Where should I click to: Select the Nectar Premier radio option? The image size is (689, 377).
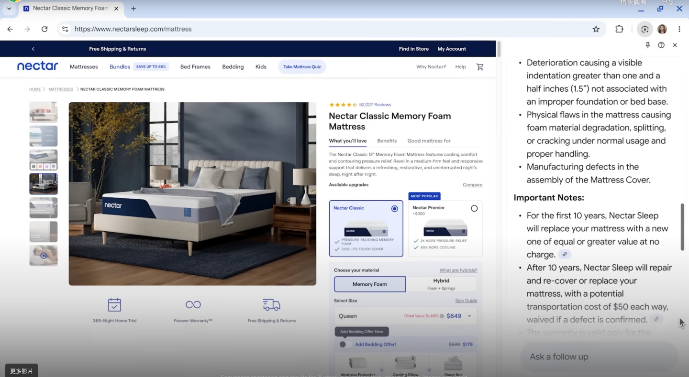coord(474,208)
